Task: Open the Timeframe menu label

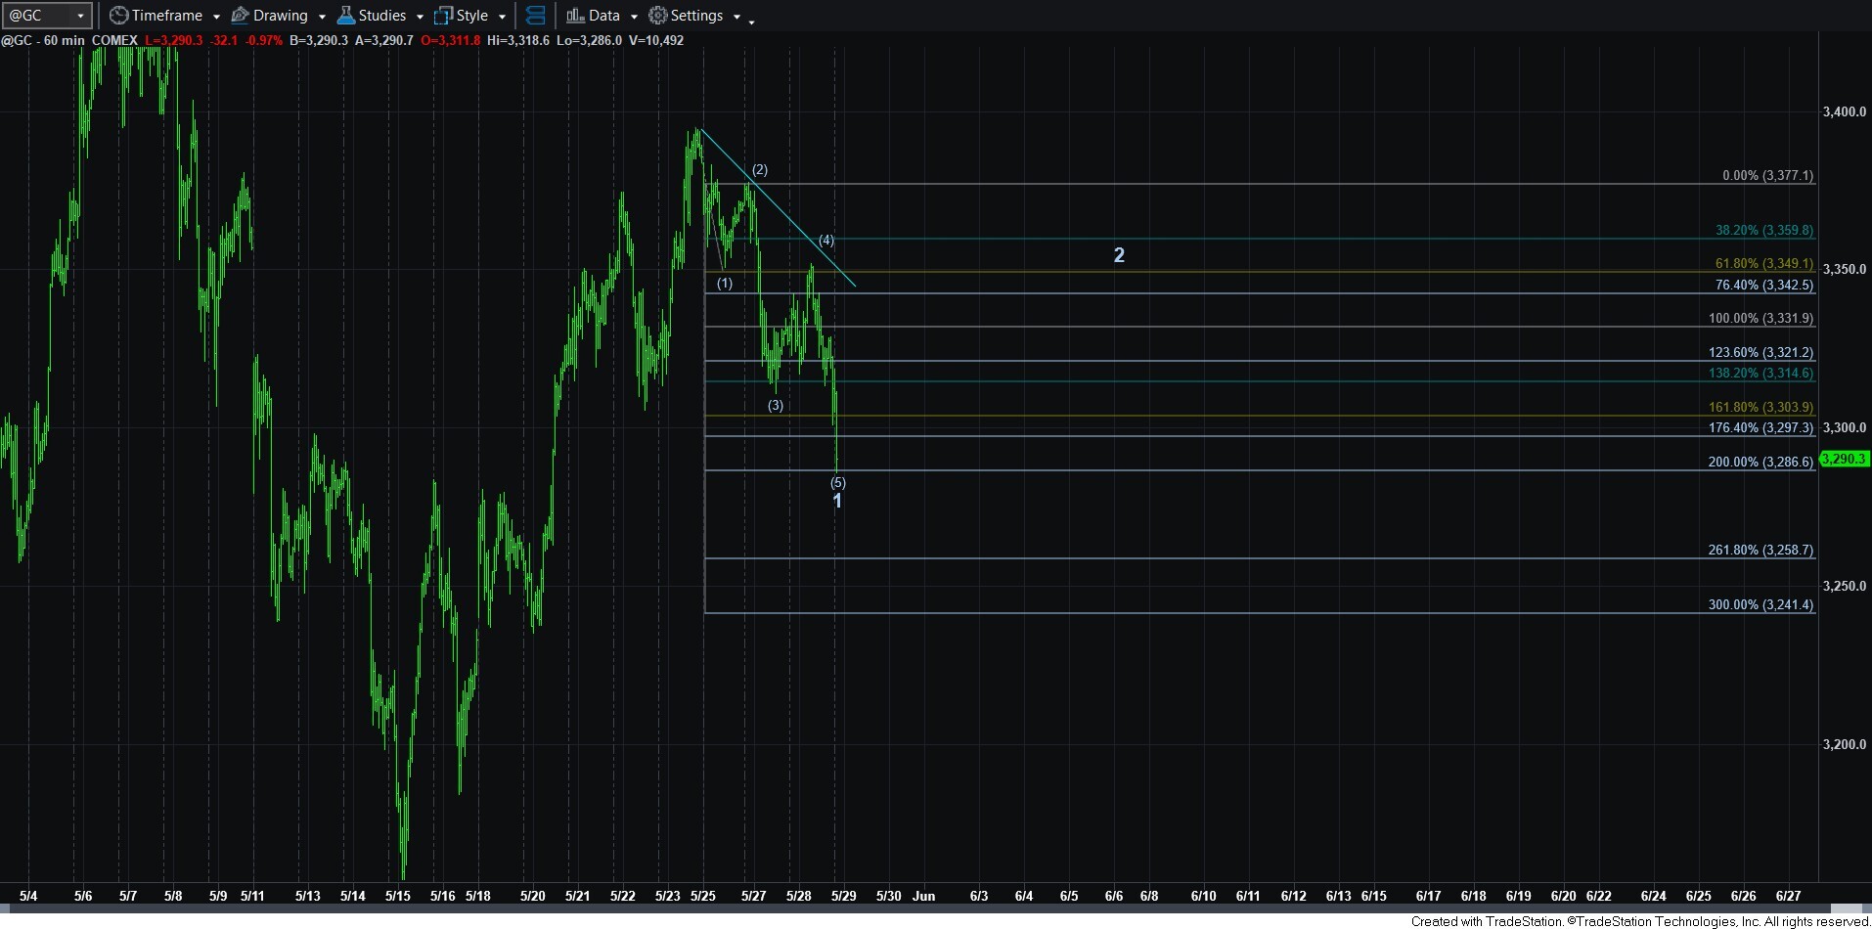Action: pos(167,16)
